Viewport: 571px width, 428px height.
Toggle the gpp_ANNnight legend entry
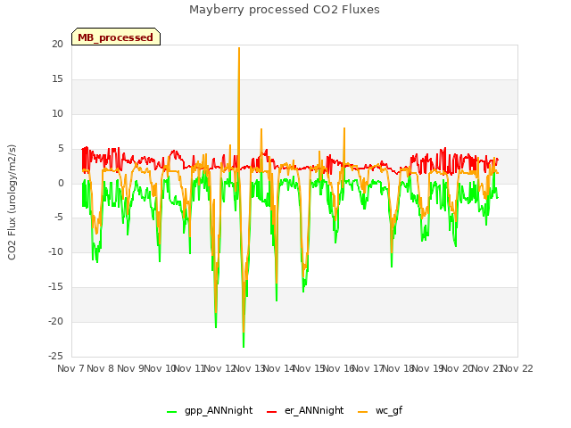click(210, 411)
